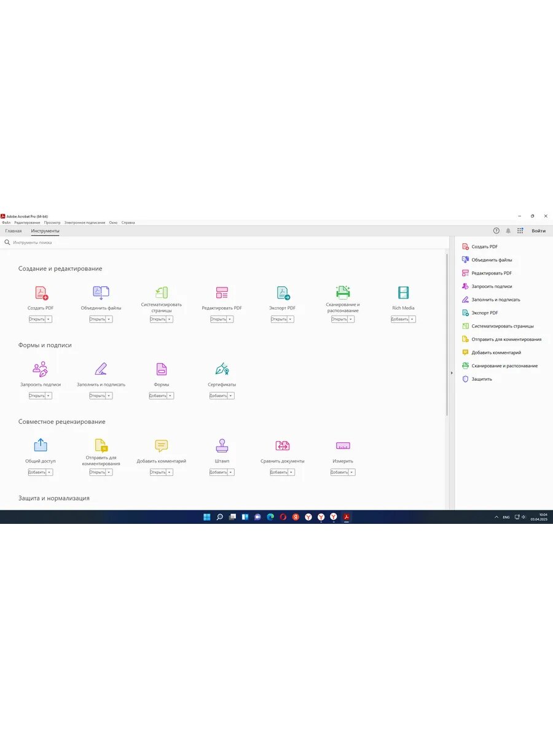Collapse the right panel using the side arrow
The height and width of the screenshot is (737, 553).
point(452,373)
